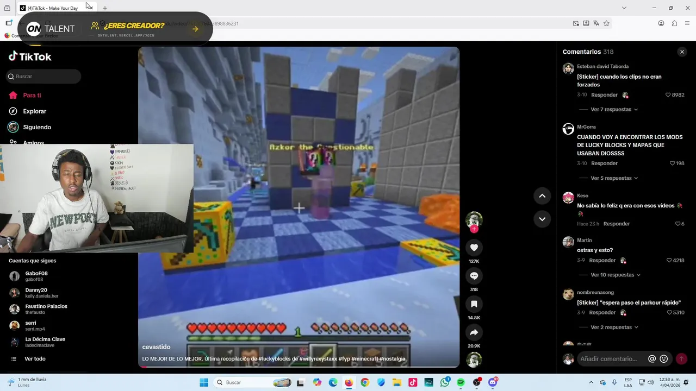Open the translate page icon
Image resolution: width=696 pixels, height=391 pixels.
pos(596,23)
